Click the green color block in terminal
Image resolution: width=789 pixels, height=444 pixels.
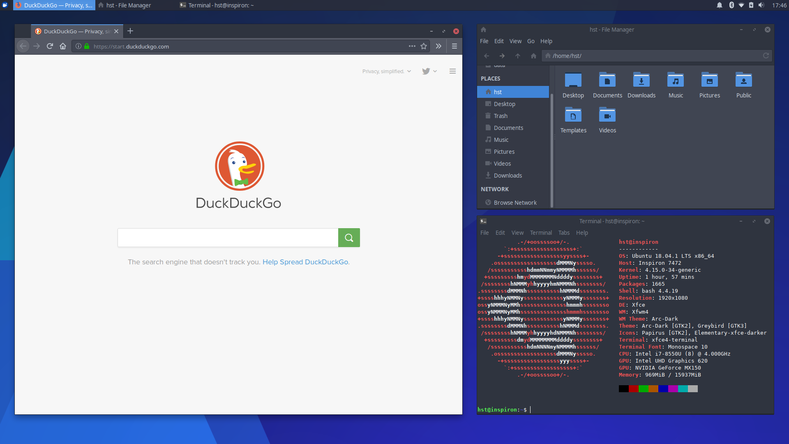(x=644, y=388)
